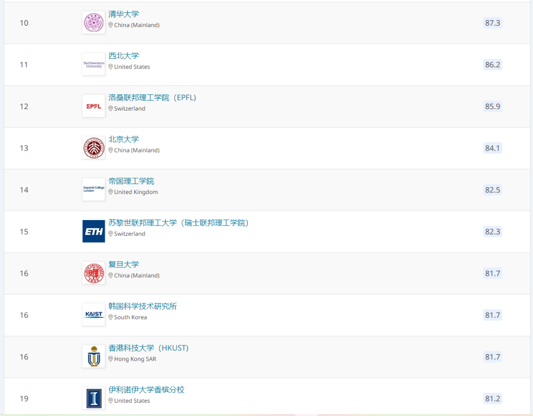Open 韩国科学技术研究所 link

point(143,306)
